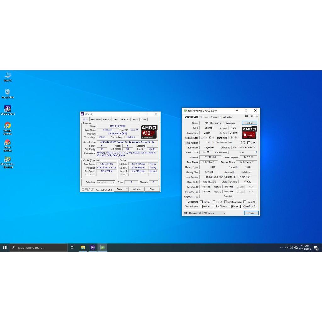The height and width of the screenshot is (322, 322).
Task: Click the volume speaker tray icon
Action: 291,247
